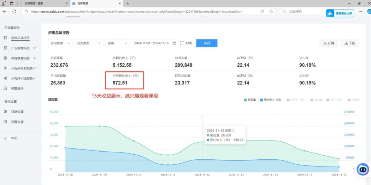Click the 2024-11-09 green curve data point
Viewport: 371px width, 185px height.
point(99,126)
